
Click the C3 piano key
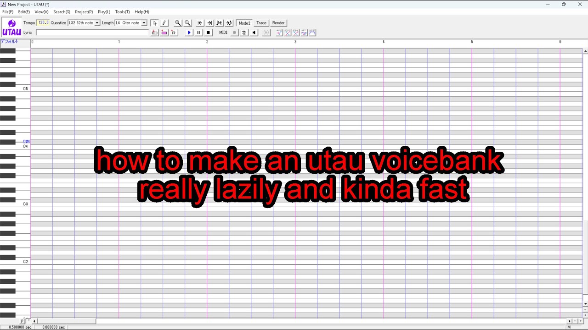(x=15, y=204)
